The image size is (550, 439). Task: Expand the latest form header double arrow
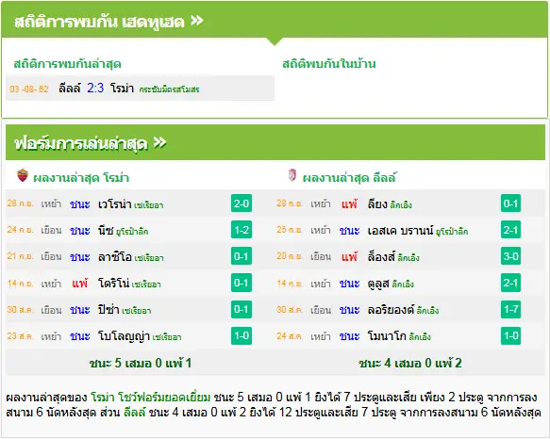tap(160, 142)
